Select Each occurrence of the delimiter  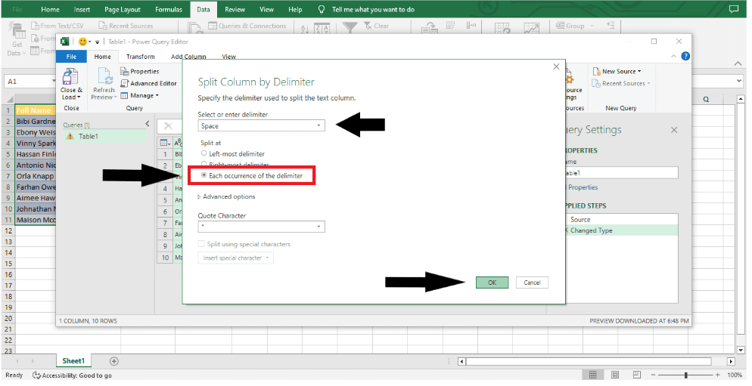tap(204, 175)
